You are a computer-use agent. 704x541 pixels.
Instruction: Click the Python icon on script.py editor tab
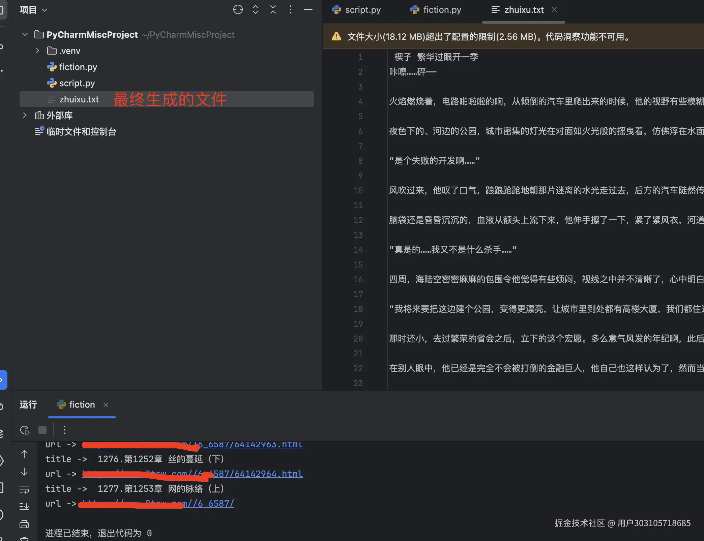(x=336, y=9)
